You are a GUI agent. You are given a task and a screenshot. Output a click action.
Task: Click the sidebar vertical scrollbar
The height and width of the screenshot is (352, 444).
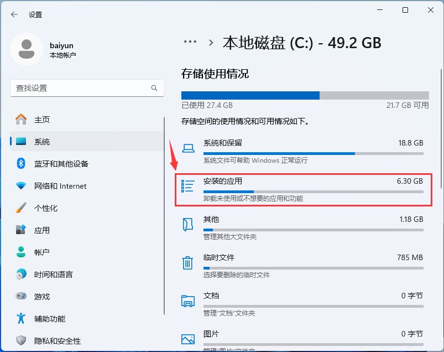pyautogui.click(x=164, y=216)
